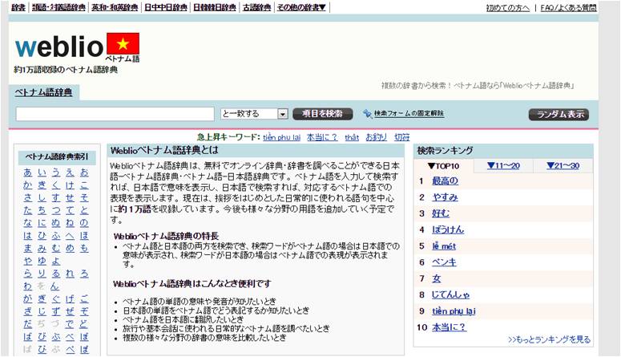Click the pin icon beside 検索フォームの固定解除
This screenshot has width=621, height=357.
coord(367,114)
